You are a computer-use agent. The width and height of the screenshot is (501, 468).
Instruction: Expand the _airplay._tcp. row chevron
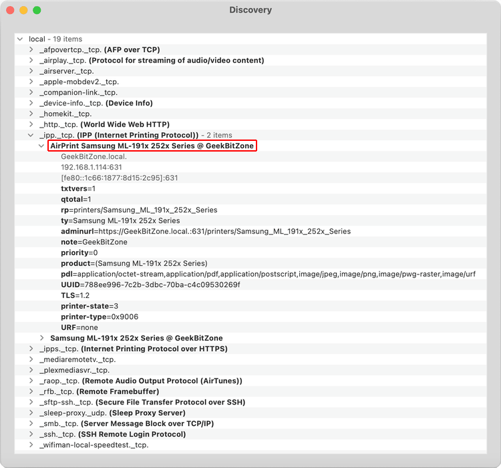[x=31, y=60]
